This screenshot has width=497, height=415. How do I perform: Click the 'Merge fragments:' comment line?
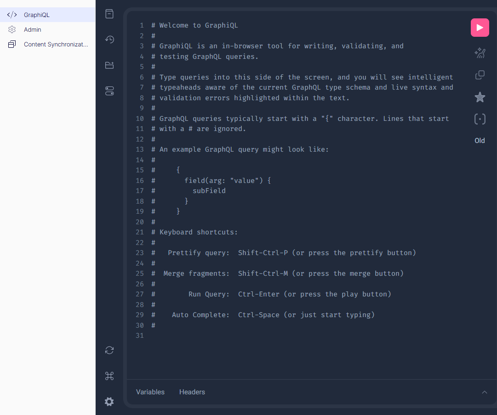pyautogui.click(x=278, y=273)
